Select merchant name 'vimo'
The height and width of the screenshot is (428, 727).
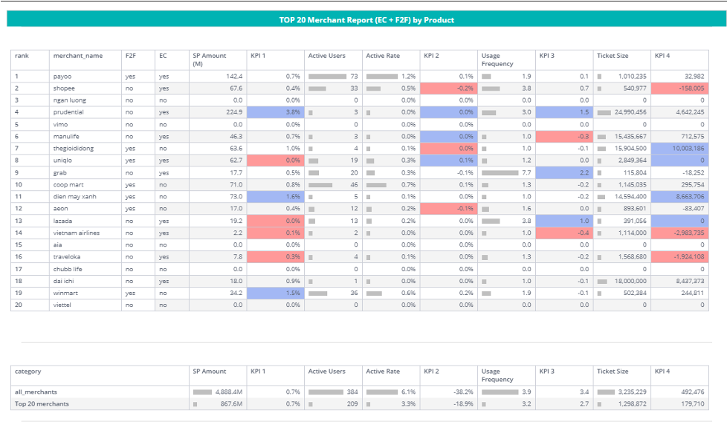60,124
